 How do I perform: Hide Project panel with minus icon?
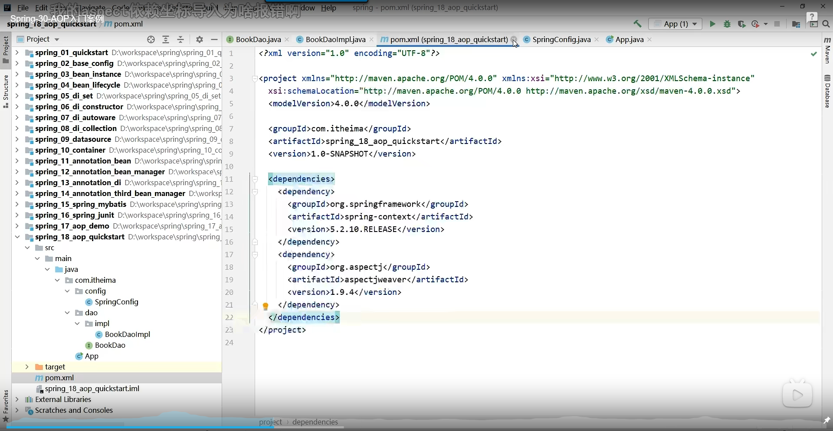[x=214, y=39]
